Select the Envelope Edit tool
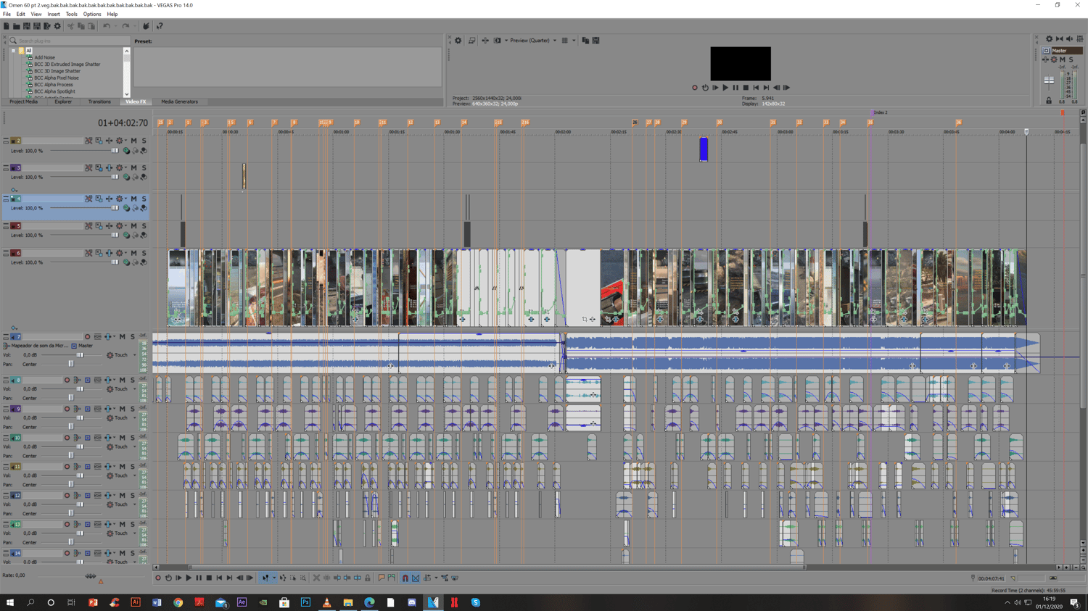 click(283, 578)
